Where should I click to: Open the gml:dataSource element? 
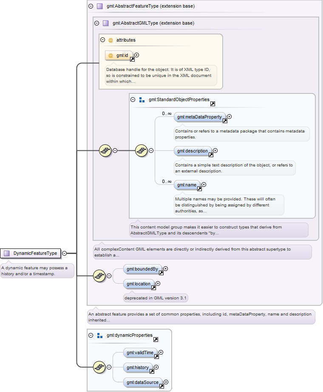pos(143,383)
